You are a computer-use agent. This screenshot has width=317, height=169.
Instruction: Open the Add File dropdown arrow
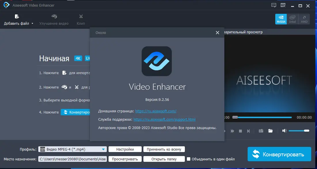pos(32,24)
